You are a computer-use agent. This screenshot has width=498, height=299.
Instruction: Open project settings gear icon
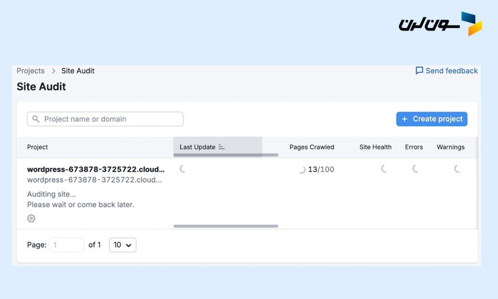coord(31,218)
